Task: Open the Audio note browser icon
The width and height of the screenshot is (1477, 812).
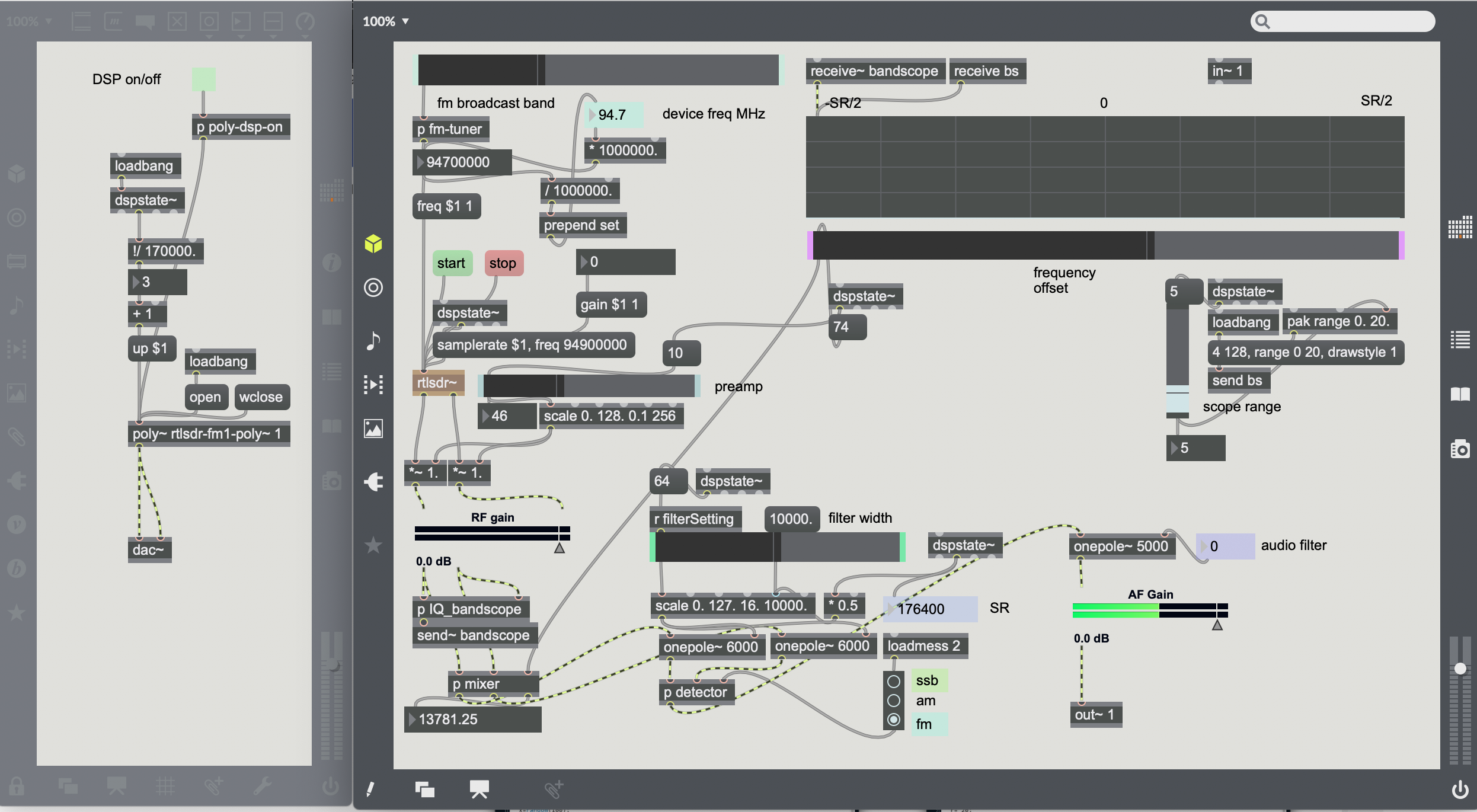Action: 373,340
